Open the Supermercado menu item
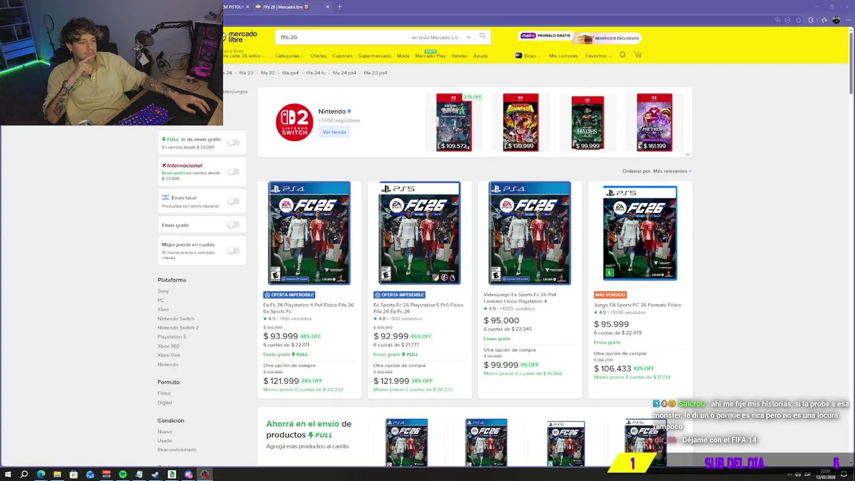 click(374, 56)
